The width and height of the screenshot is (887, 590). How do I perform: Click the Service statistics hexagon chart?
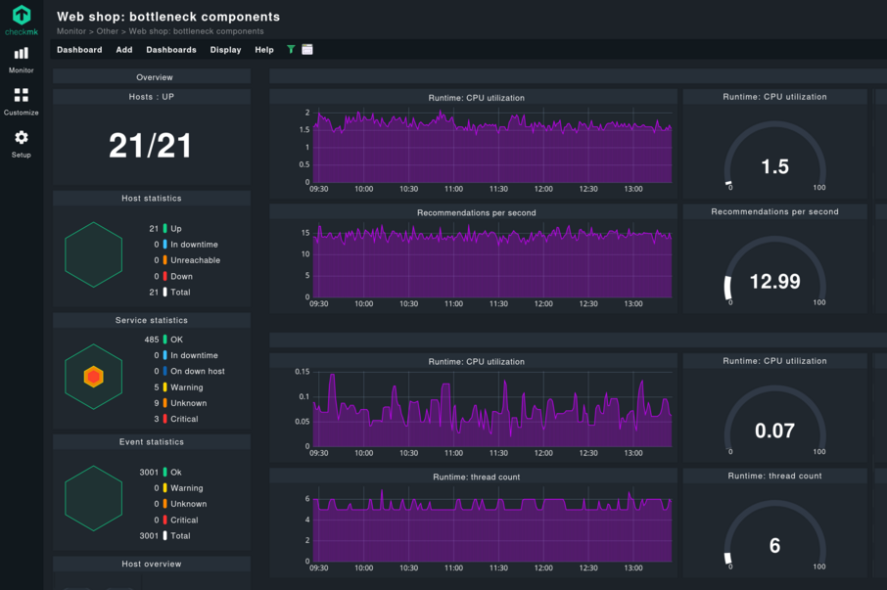coord(93,376)
